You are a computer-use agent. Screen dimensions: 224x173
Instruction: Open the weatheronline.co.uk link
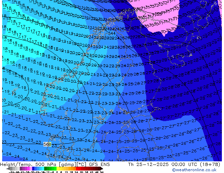[194, 170]
